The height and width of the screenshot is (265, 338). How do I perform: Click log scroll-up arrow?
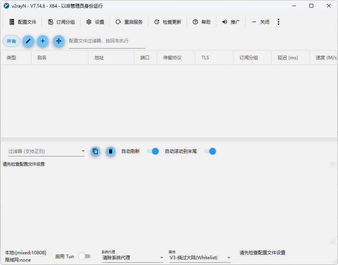[x=333, y=164]
